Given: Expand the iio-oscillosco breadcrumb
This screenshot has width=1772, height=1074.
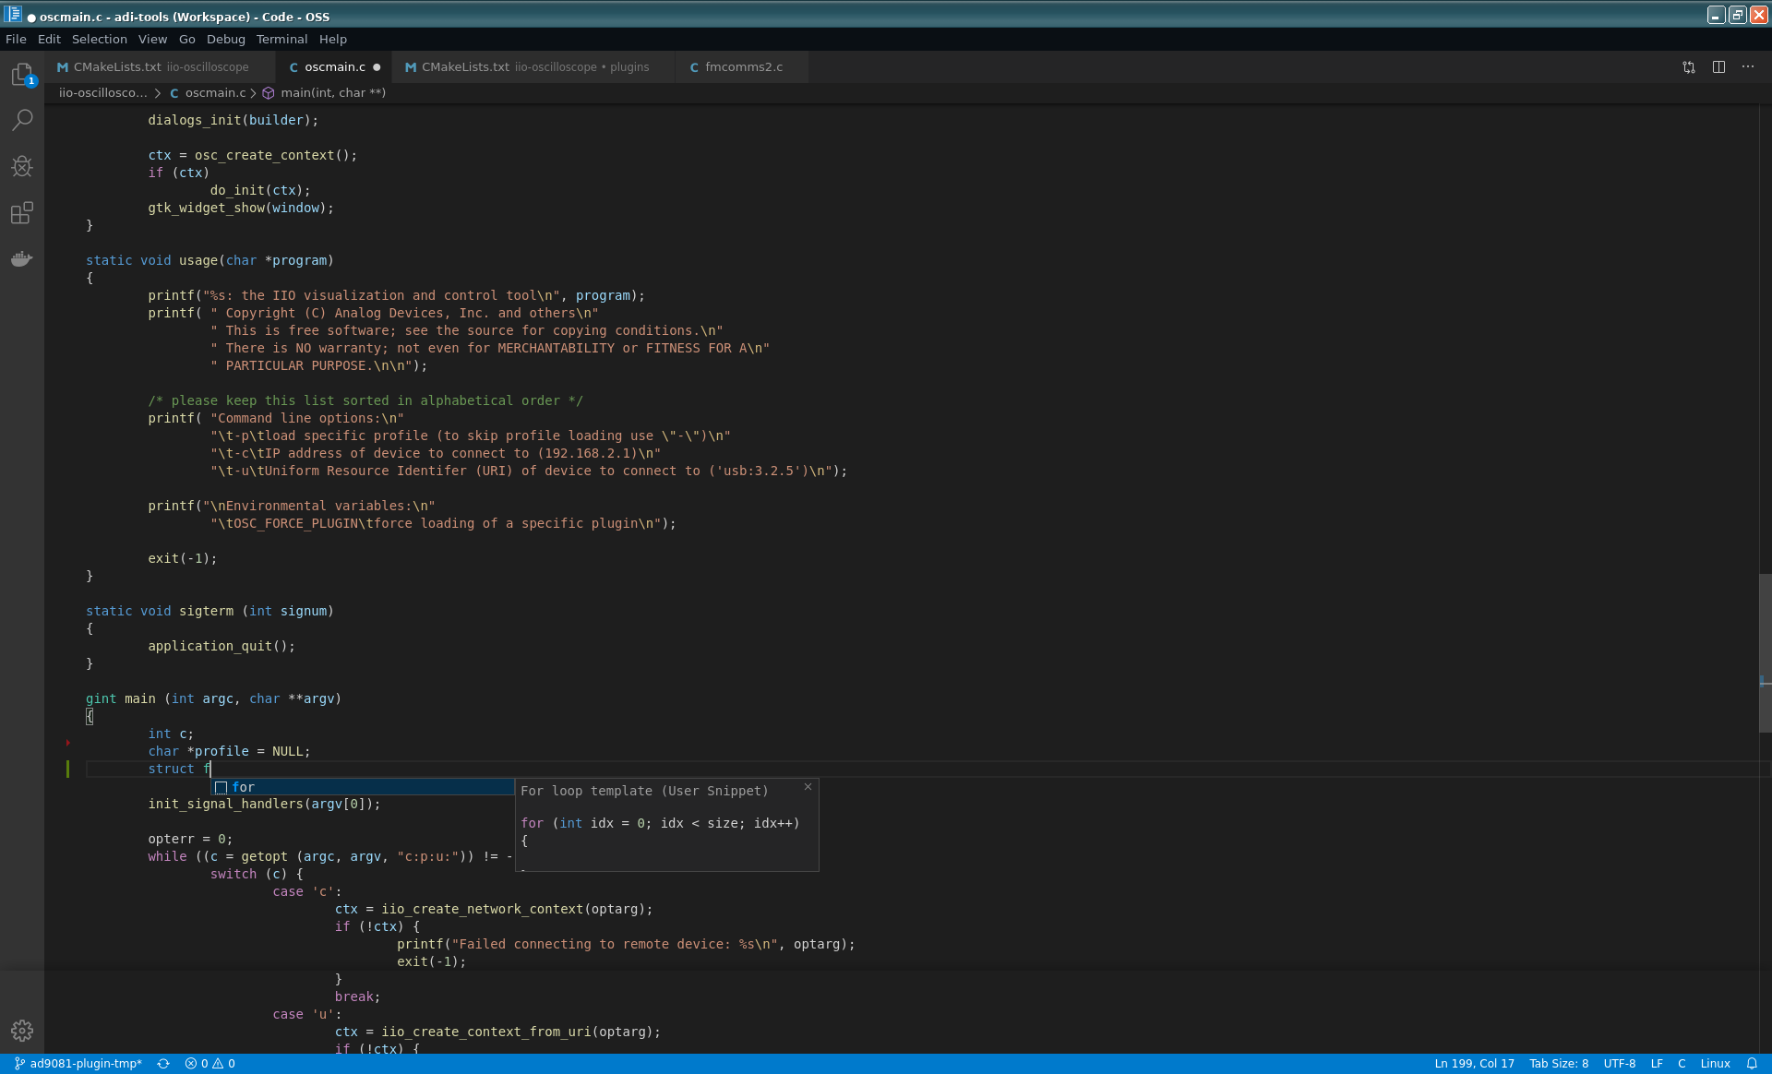Looking at the screenshot, I should [x=102, y=92].
